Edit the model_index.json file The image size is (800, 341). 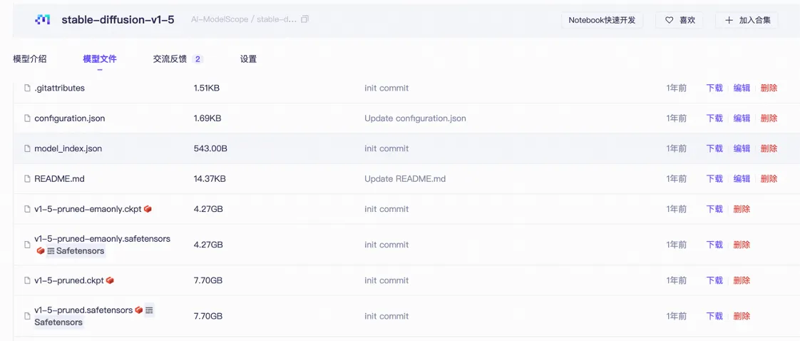(742, 148)
